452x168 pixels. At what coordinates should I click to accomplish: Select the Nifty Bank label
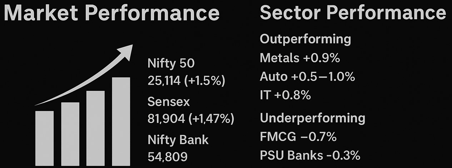[x=178, y=140]
